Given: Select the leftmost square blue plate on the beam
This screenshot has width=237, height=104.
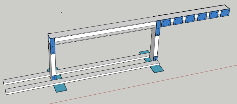Looking at the screenshot, I should click(x=166, y=23).
